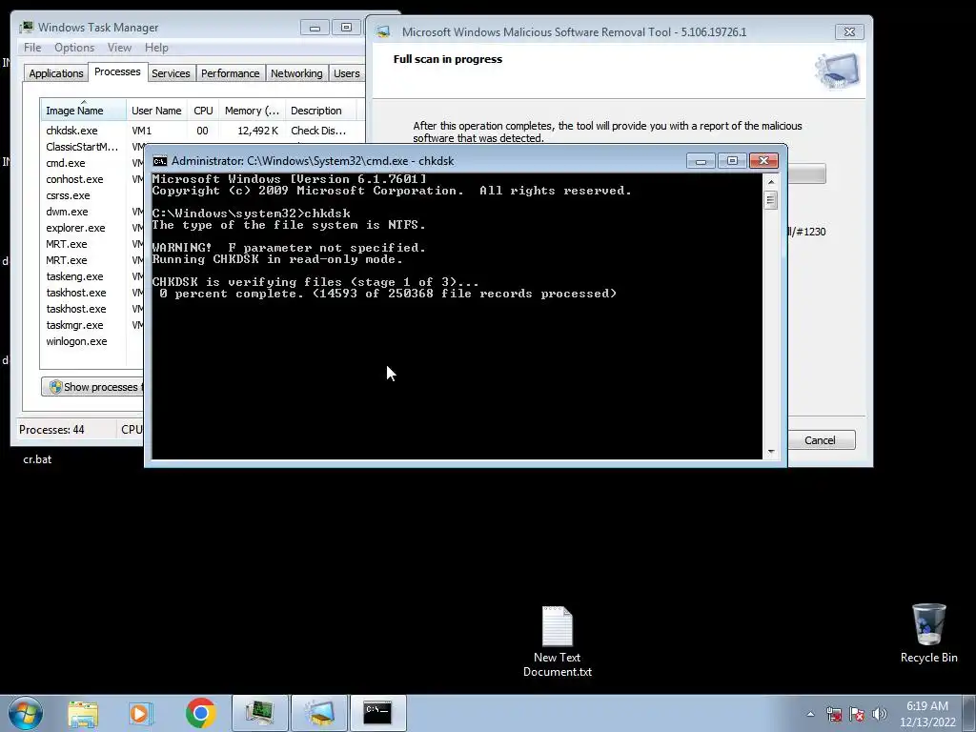The image size is (976, 732).
Task: Show hidden system tray icons
Action: tap(810, 714)
